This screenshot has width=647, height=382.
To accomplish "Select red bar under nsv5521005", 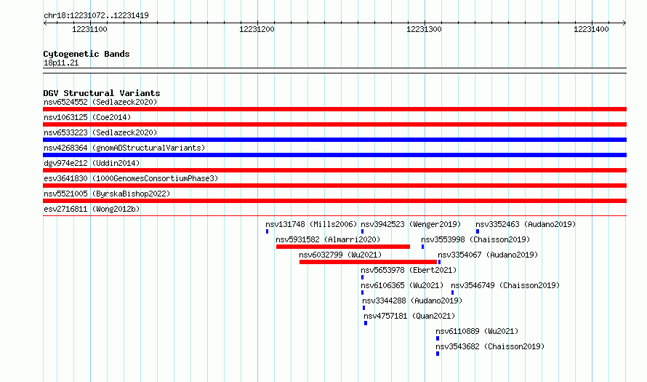I will click(334, 201).
